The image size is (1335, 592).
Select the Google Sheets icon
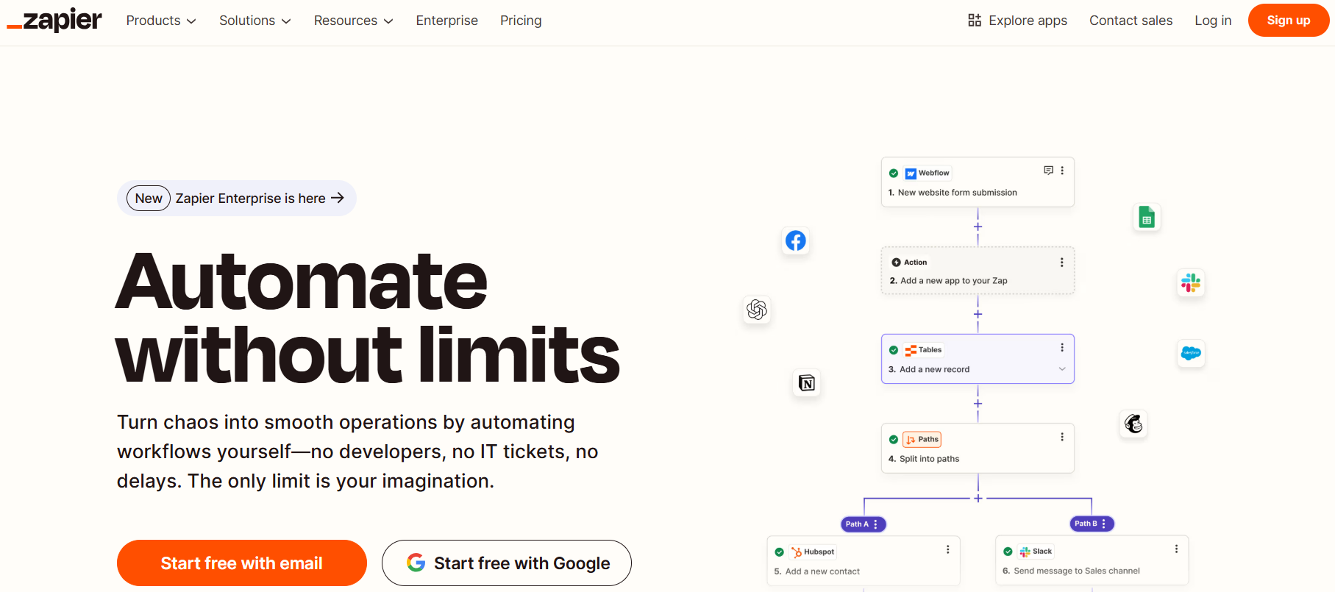[1146, 217]
